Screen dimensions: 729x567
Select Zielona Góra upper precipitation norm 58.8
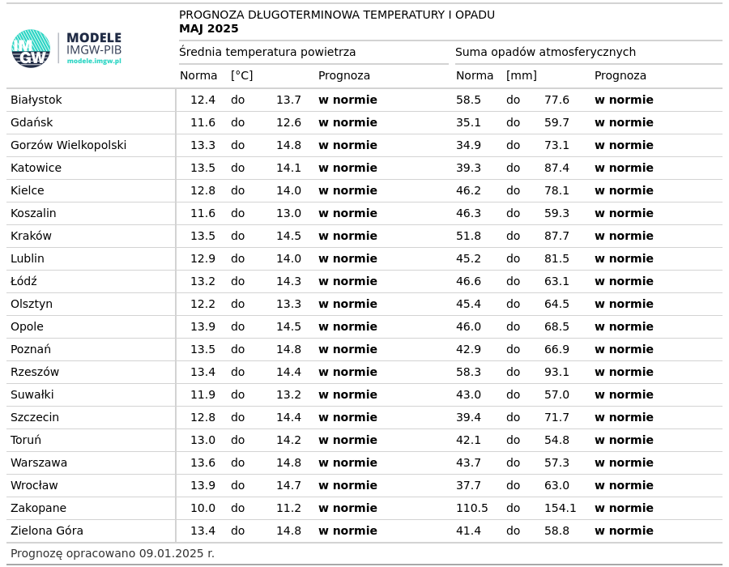(x=557, y=531)
